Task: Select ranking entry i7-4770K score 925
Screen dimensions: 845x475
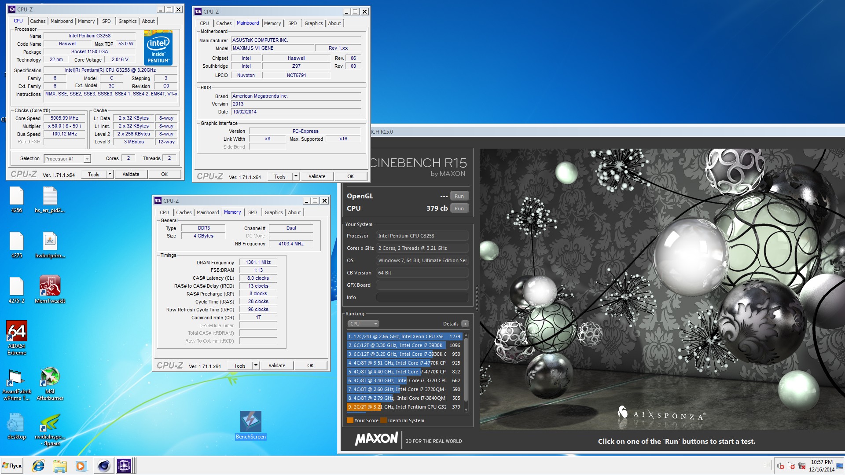Action: point(404,363)
